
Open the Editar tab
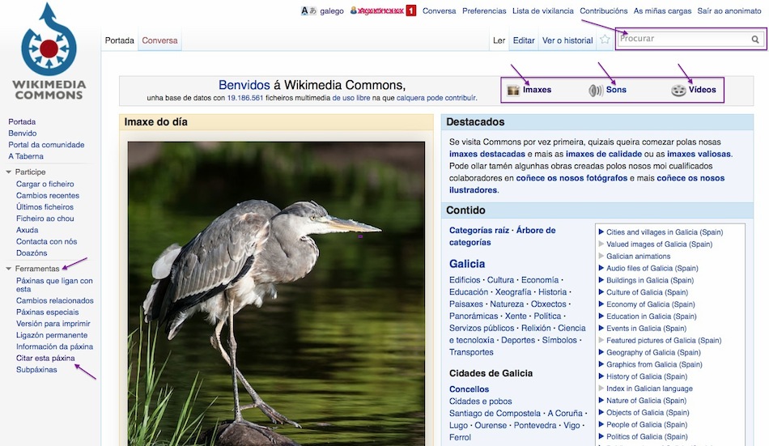point(524,40)
